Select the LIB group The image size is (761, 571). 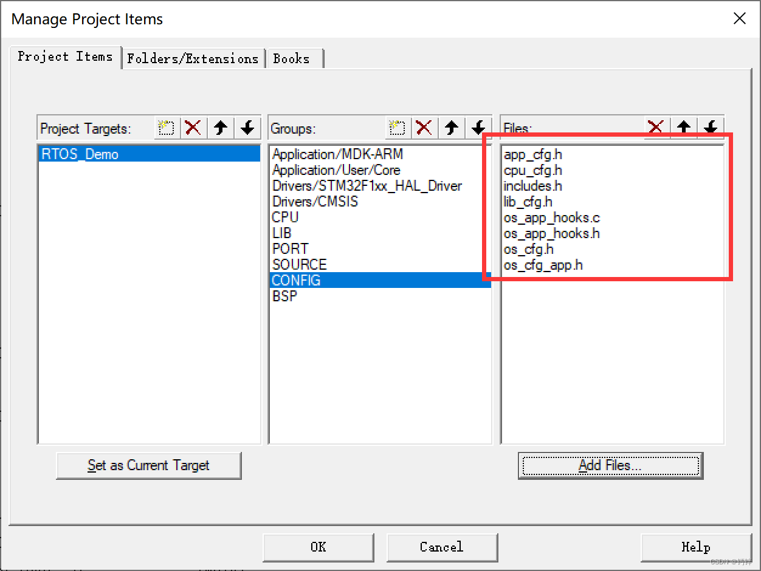pyautogui.click(x=380, y=233)
